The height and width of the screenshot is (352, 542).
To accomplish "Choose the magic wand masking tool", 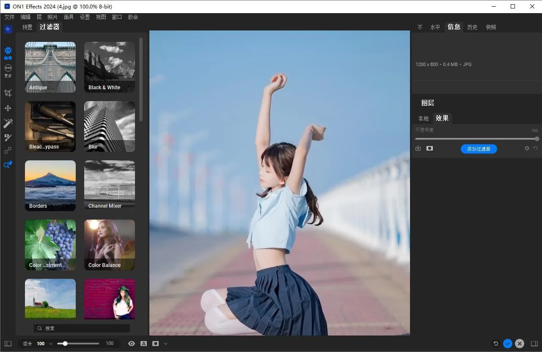I will coord(8,123).
